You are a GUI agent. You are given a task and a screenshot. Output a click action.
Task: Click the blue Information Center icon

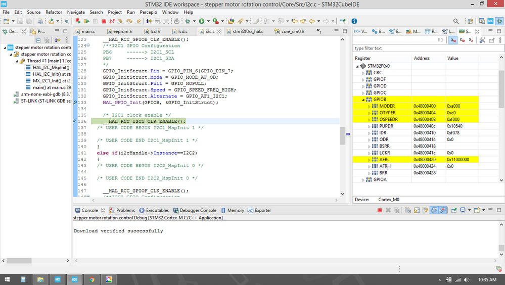tap(354, 21)
